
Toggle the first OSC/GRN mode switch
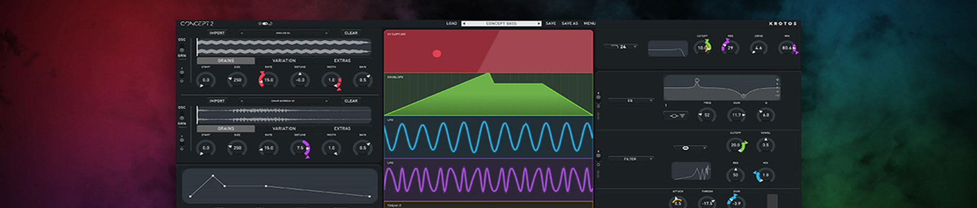point(182,48)
